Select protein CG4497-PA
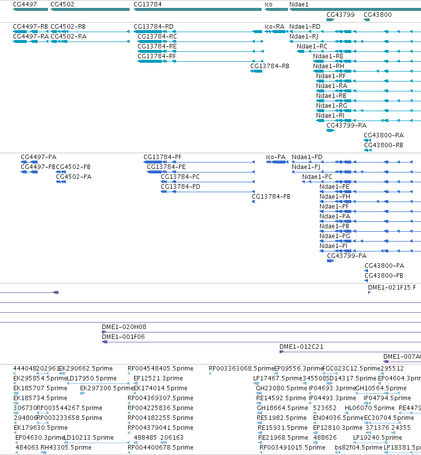421x455 pixels. tap(39, 157)
